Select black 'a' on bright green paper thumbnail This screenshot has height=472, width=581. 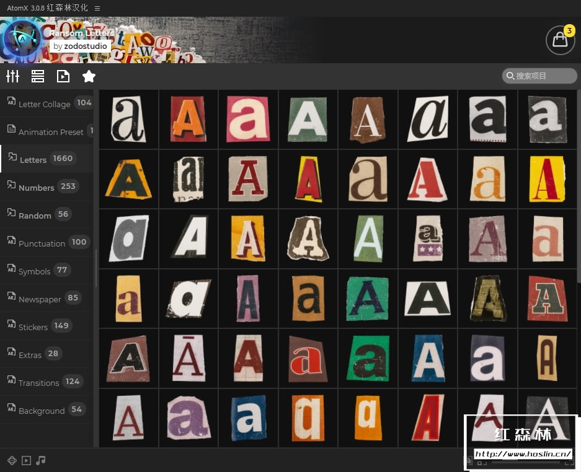tap(368, 359)
